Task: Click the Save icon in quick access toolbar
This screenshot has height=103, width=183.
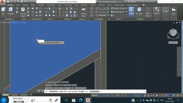Action: (15, 1)
